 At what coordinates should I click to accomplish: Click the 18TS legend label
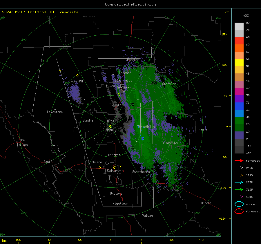(x=249, y=197)
